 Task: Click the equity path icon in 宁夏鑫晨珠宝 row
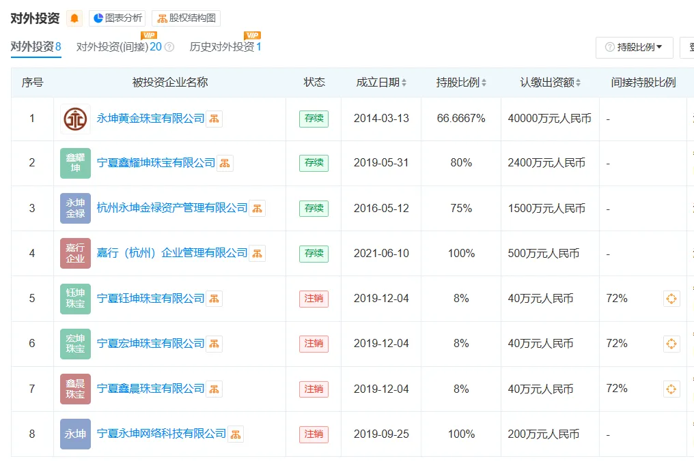(x=671, y=389)
